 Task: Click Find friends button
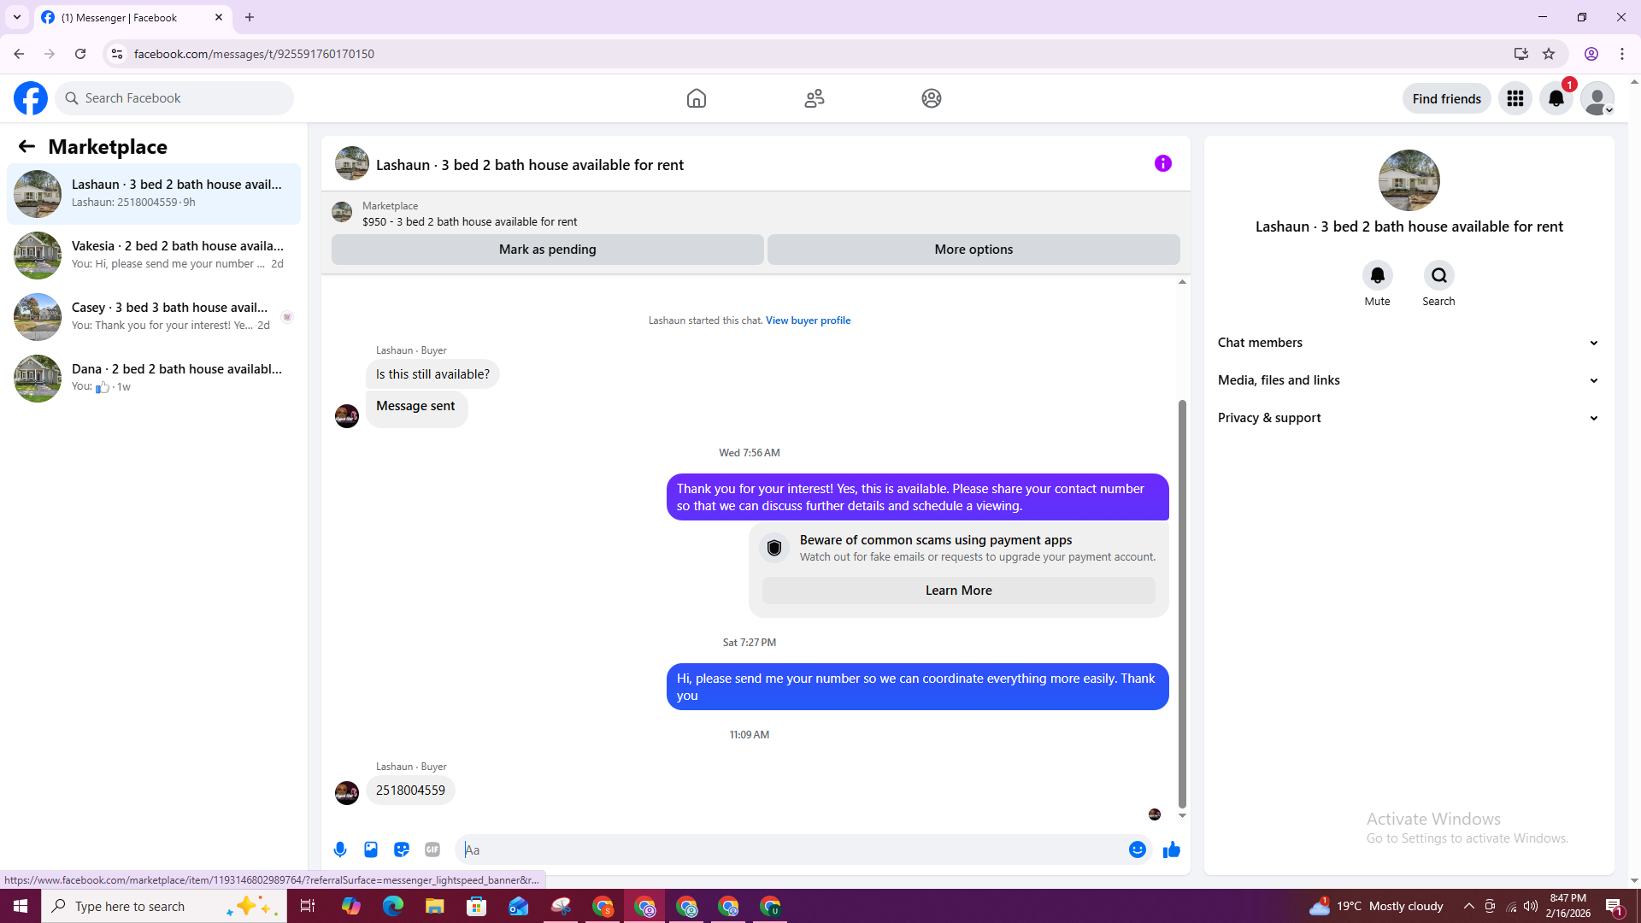click(1447, 98)
